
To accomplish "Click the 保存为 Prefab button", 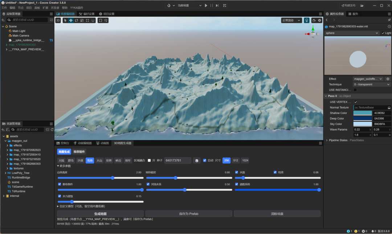I will (x=189, y=214).
